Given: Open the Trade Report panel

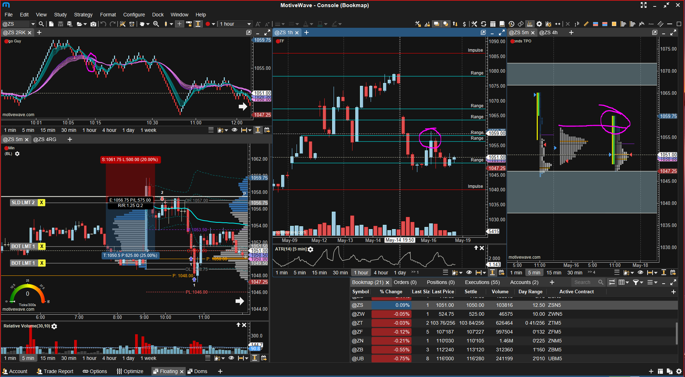Looking at the screenshot, I should 55,371.
